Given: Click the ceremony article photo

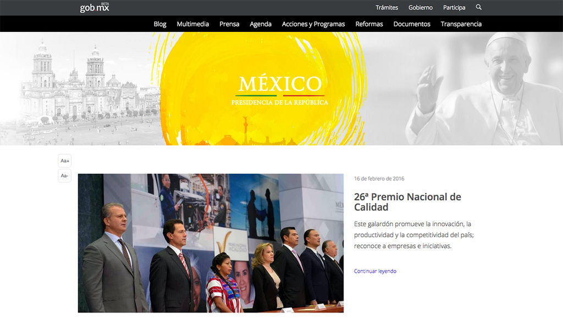Looking at the screenshot, I should 211,243.
